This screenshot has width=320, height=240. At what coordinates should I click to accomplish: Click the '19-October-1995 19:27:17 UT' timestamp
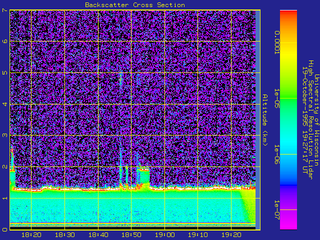305,120
